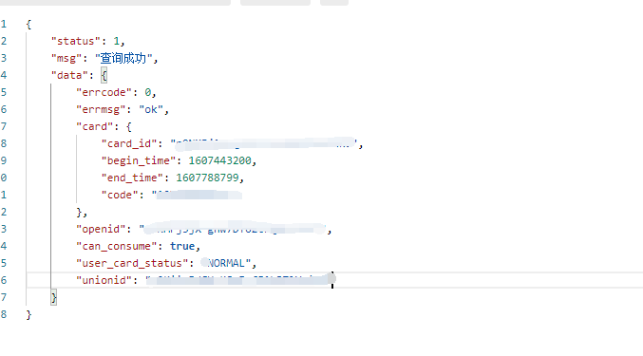Click the value 1607443200
Screen dimensions: 643x356
tap(219, 160)
